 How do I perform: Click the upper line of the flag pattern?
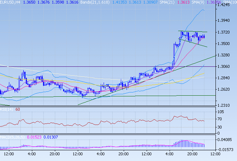tap(194, 32)
